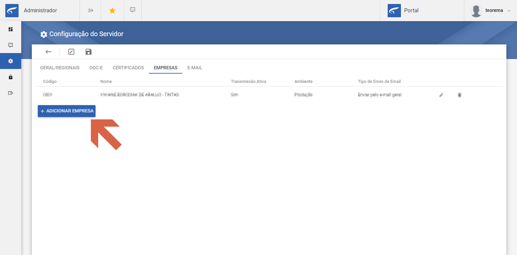Click the Ambiente column header

click(303, 82)
